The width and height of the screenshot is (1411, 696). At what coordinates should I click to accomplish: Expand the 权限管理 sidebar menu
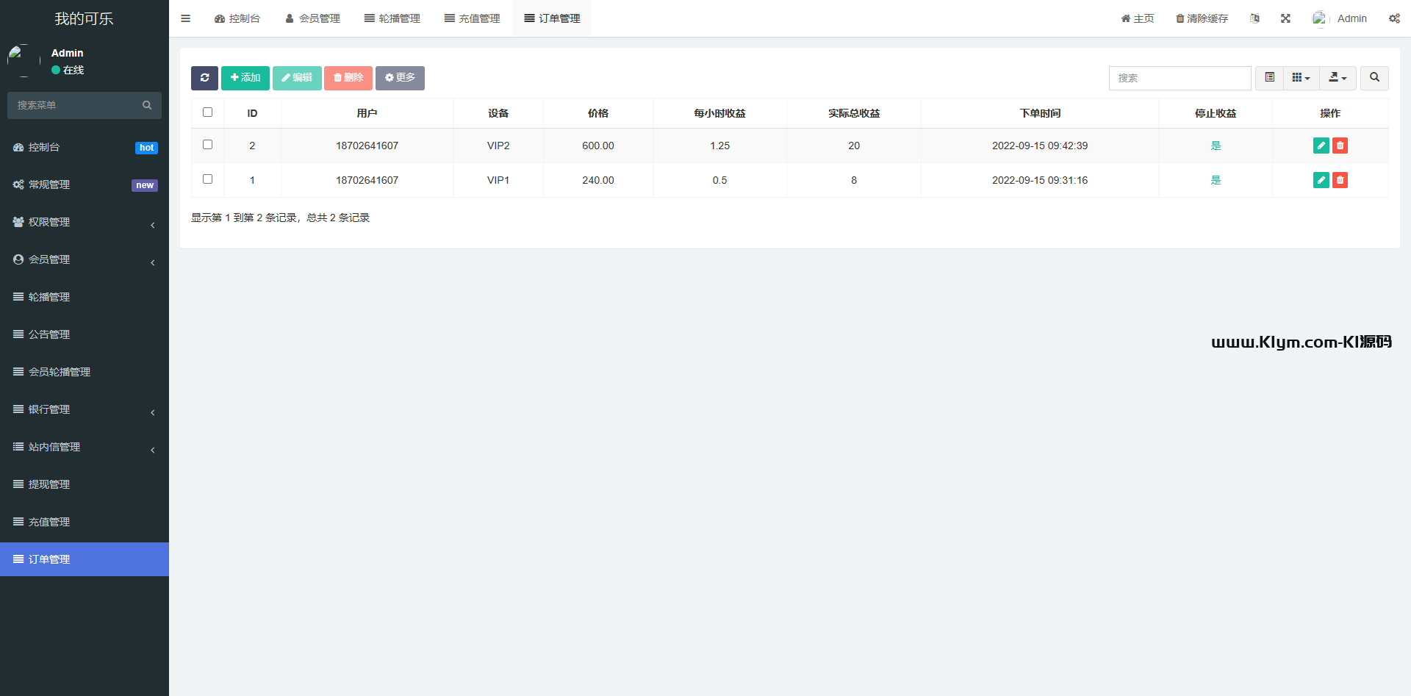click(85, 222)
